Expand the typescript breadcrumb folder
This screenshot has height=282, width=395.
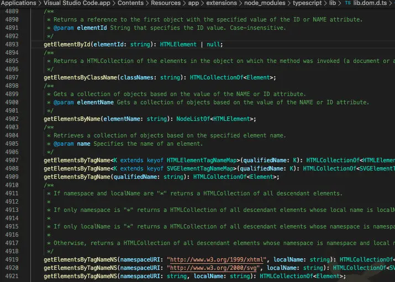[307, 3]
